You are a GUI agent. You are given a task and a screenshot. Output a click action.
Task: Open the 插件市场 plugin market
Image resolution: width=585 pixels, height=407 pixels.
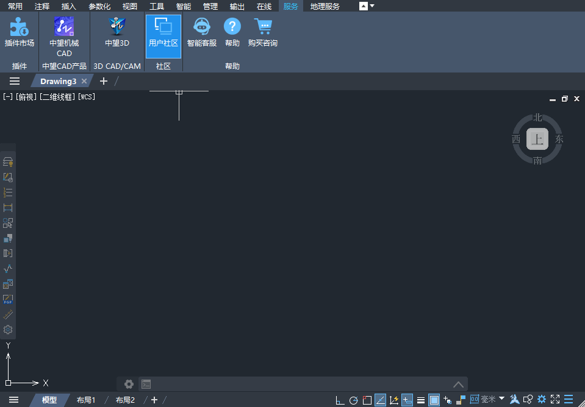pyautogui.click(x=20, y=33)
